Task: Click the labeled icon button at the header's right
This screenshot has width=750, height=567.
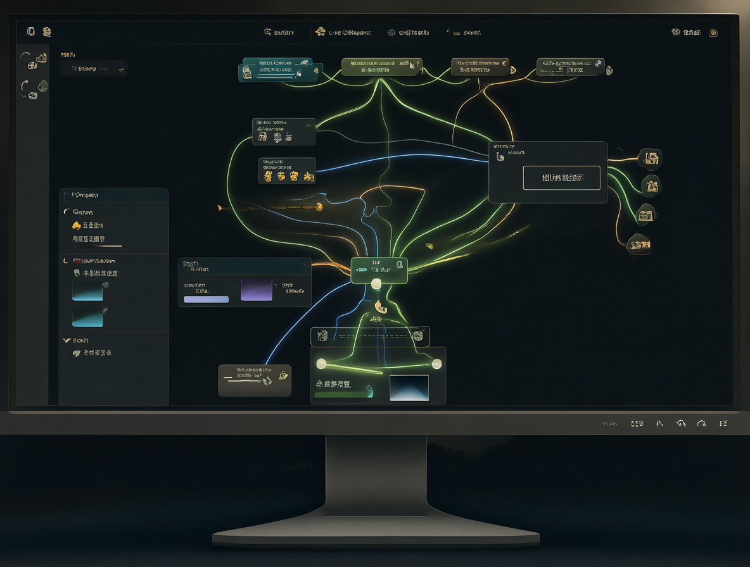Action: click(x=686, y=32)
